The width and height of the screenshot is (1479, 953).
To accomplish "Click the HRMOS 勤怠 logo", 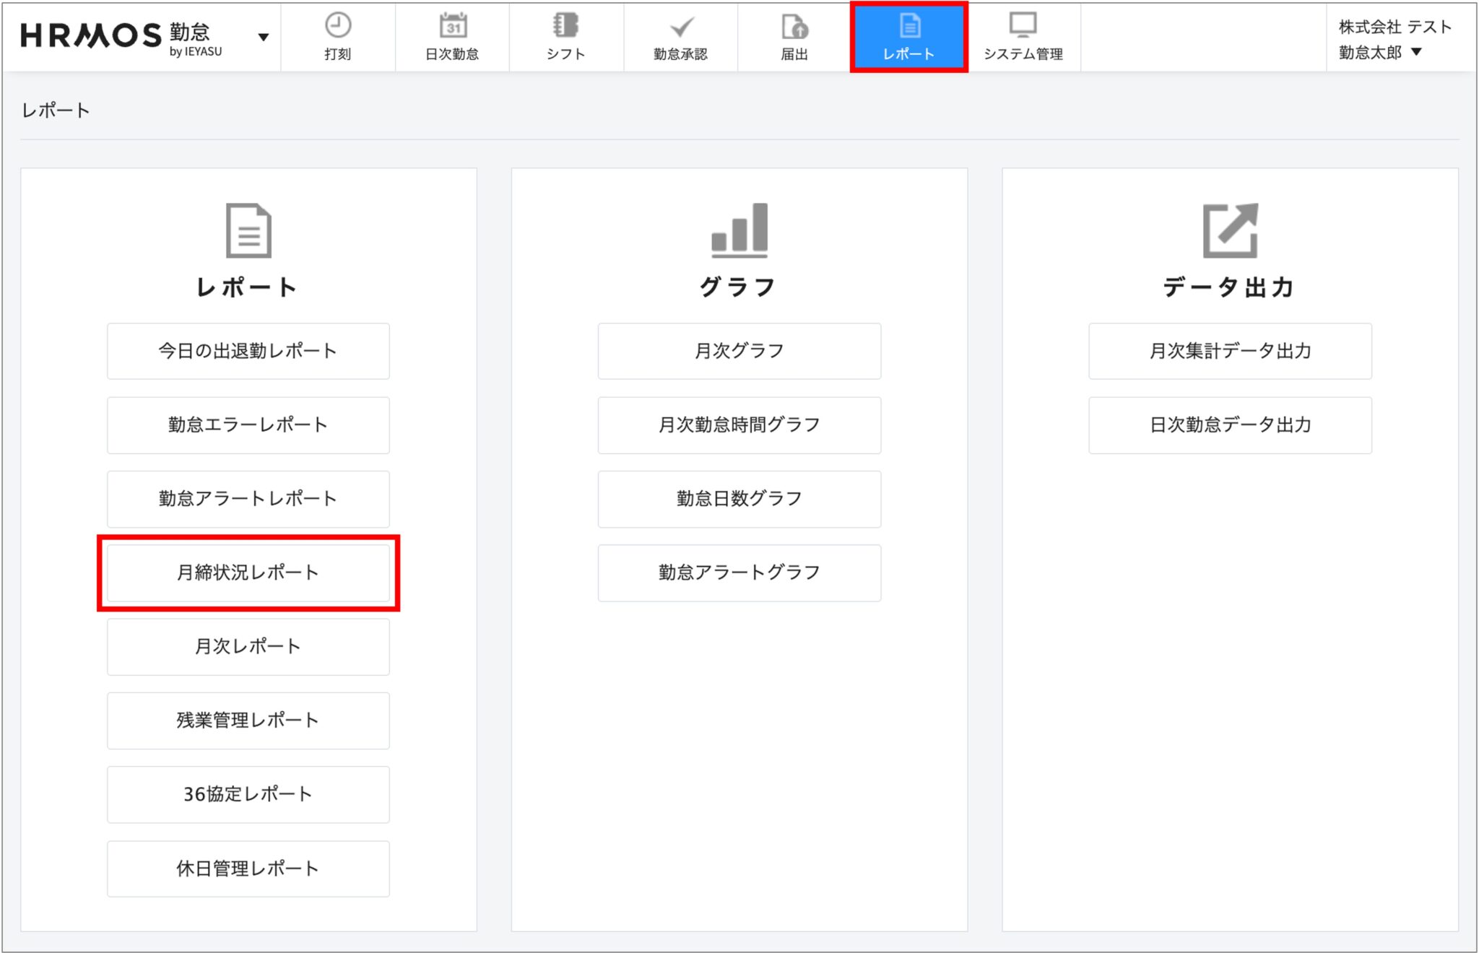I will pos(121,38).
